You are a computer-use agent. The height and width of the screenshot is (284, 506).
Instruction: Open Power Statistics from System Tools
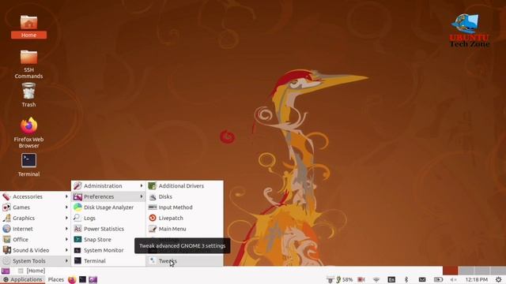click(108, 229)
